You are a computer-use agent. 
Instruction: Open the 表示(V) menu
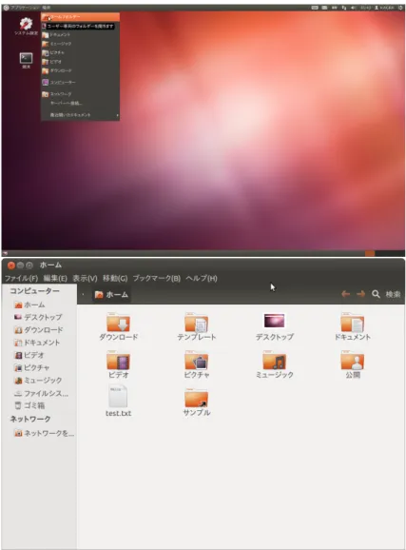pos(85,279)
